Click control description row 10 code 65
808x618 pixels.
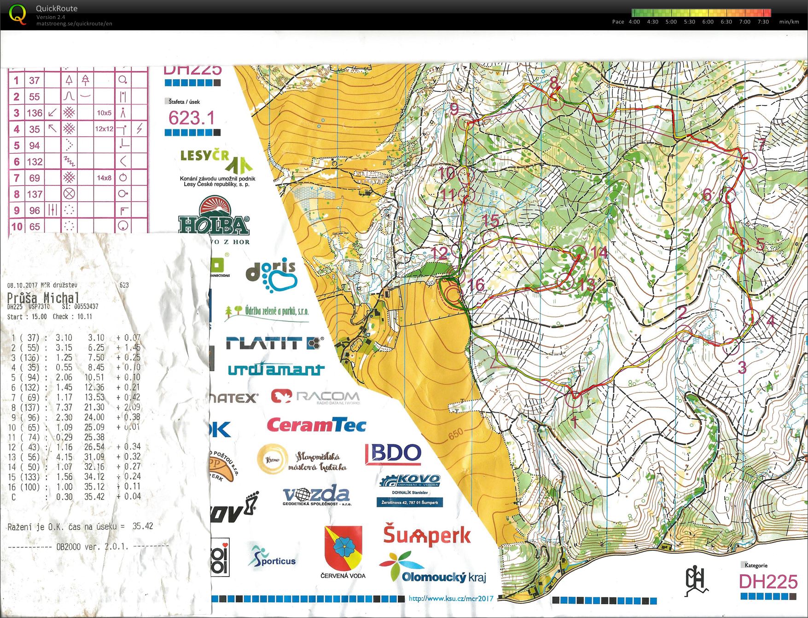click(x=35, y=227)
